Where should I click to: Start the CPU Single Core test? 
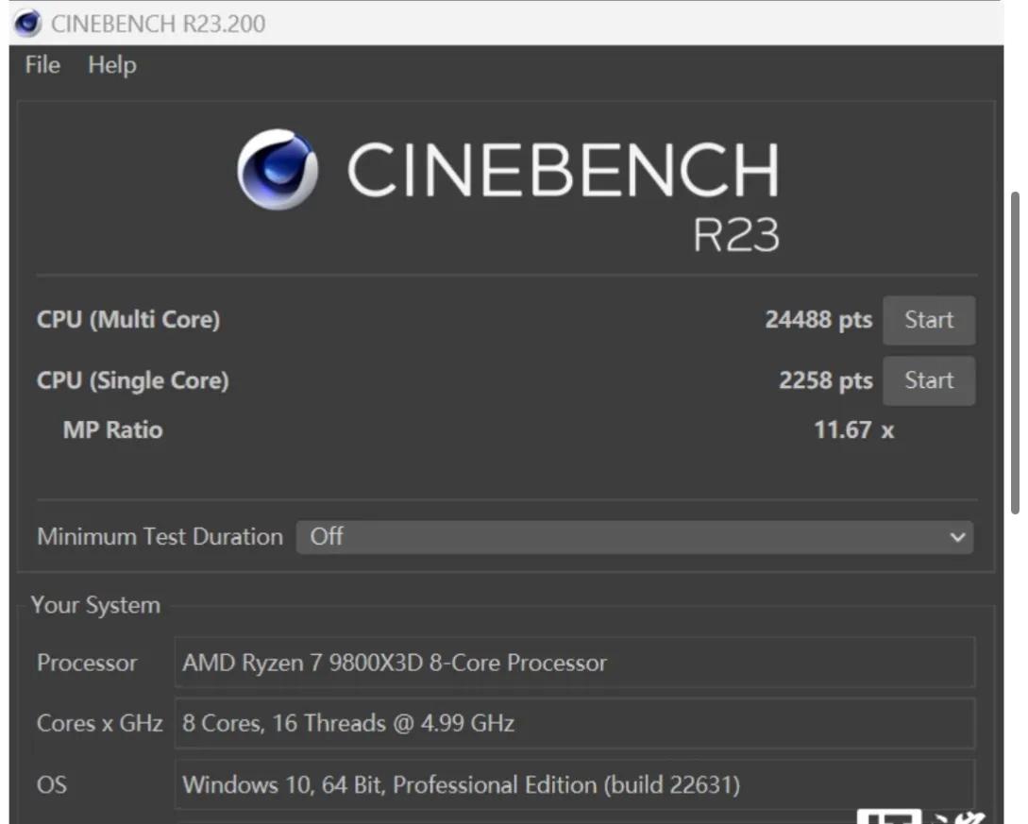(x=928, y=380)
